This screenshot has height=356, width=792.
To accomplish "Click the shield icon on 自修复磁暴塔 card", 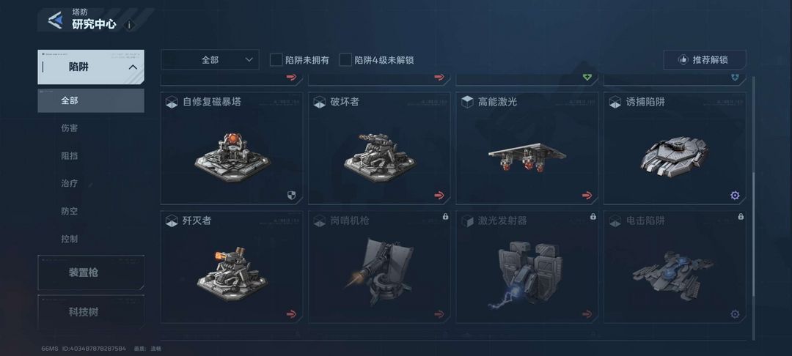I will (x=291, y=195).
